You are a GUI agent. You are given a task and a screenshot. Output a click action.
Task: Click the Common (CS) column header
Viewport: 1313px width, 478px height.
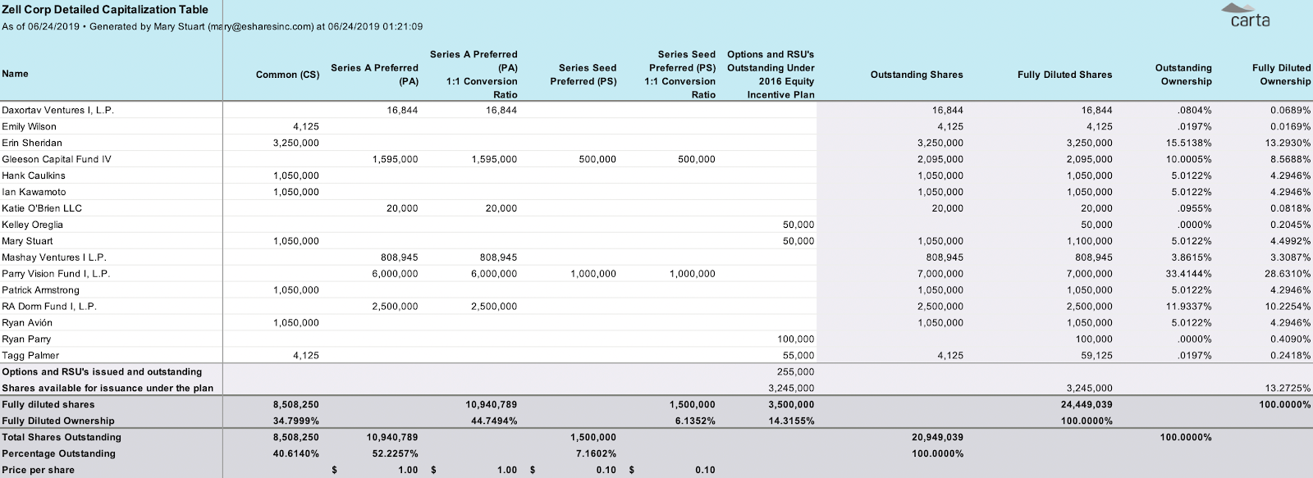click(287, 75)
